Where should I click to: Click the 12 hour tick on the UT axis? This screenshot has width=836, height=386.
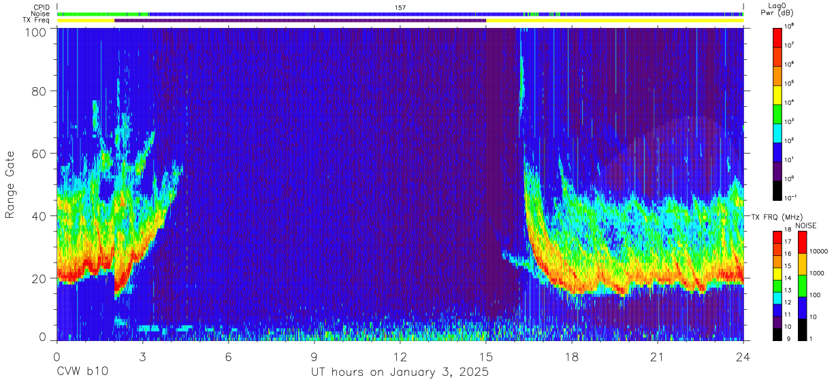click(x=400, y=357)
